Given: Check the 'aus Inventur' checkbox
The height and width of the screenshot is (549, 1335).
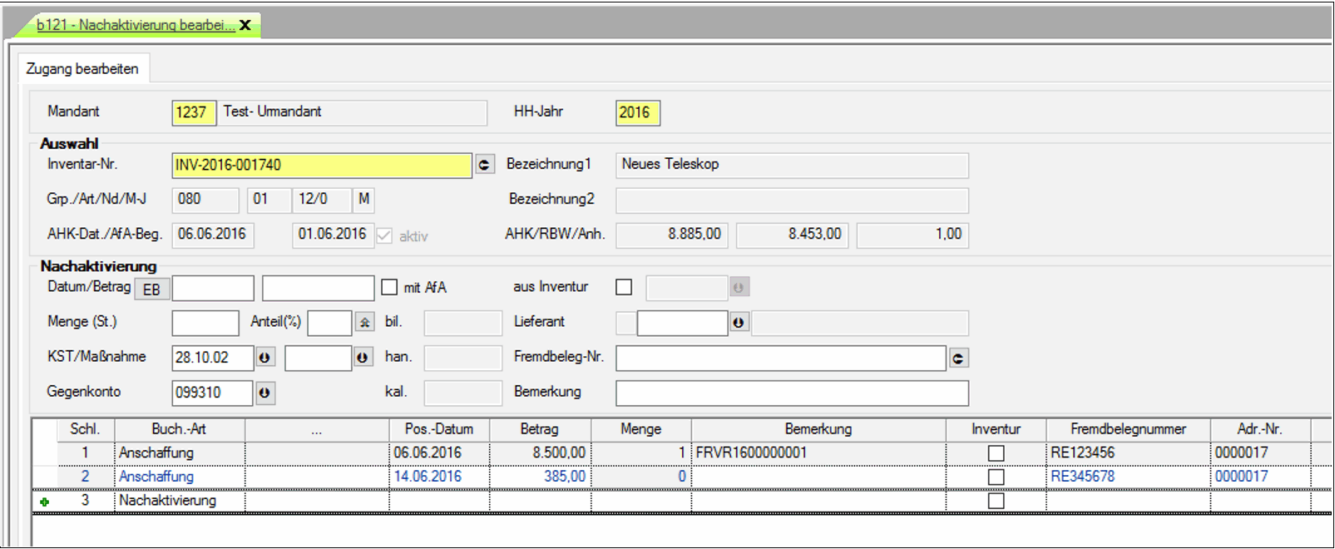Looking at the screenshot, I should click(624, 288).
